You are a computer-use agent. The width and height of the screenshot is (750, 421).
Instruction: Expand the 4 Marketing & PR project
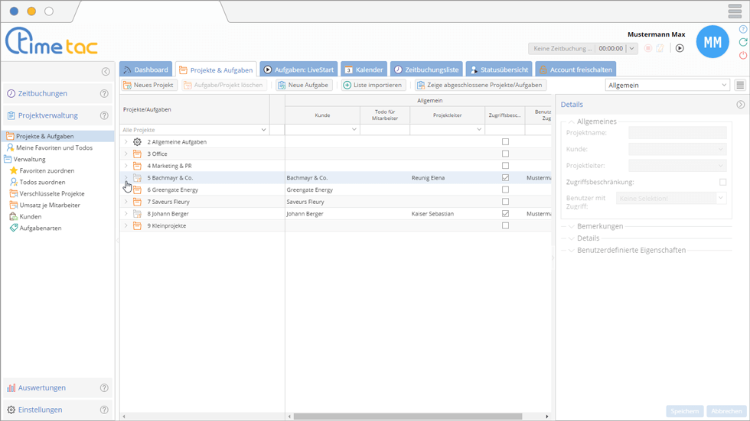click(126, 166)
